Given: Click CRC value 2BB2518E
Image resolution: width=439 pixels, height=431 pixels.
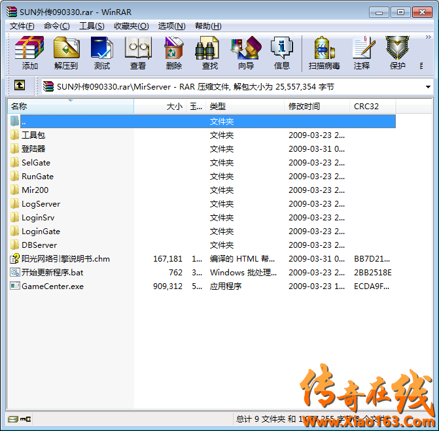Looking at the screenshot, I should point(373,273).
